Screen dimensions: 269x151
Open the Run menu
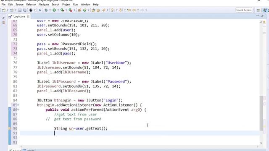76,5
